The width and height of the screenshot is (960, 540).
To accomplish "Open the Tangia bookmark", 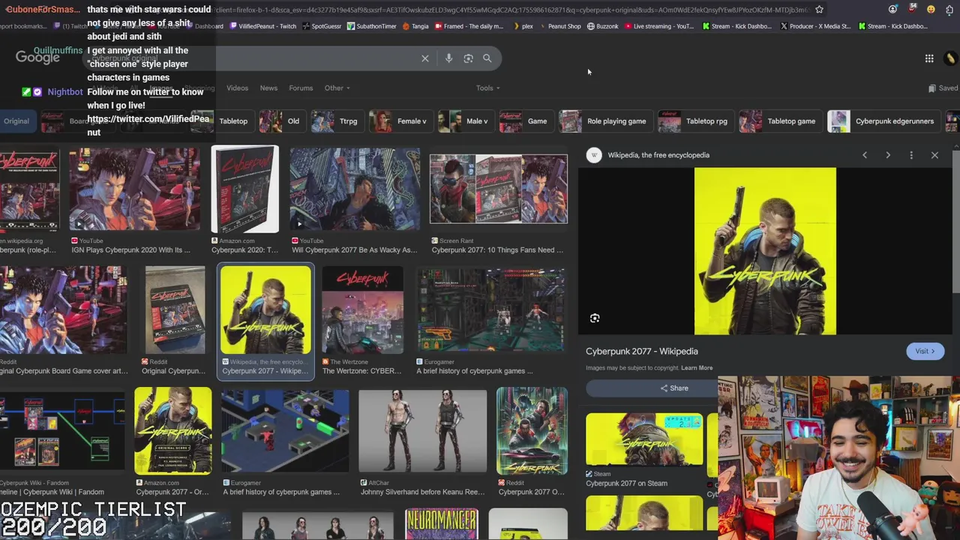I will tap(415, 26).
